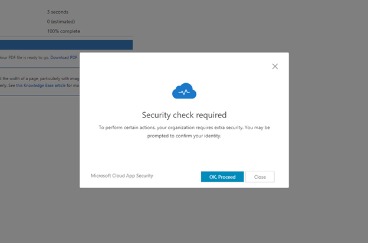Click the dark blue progress bar
The height and width of the screenshot is (243, 368).
[66, 45]
